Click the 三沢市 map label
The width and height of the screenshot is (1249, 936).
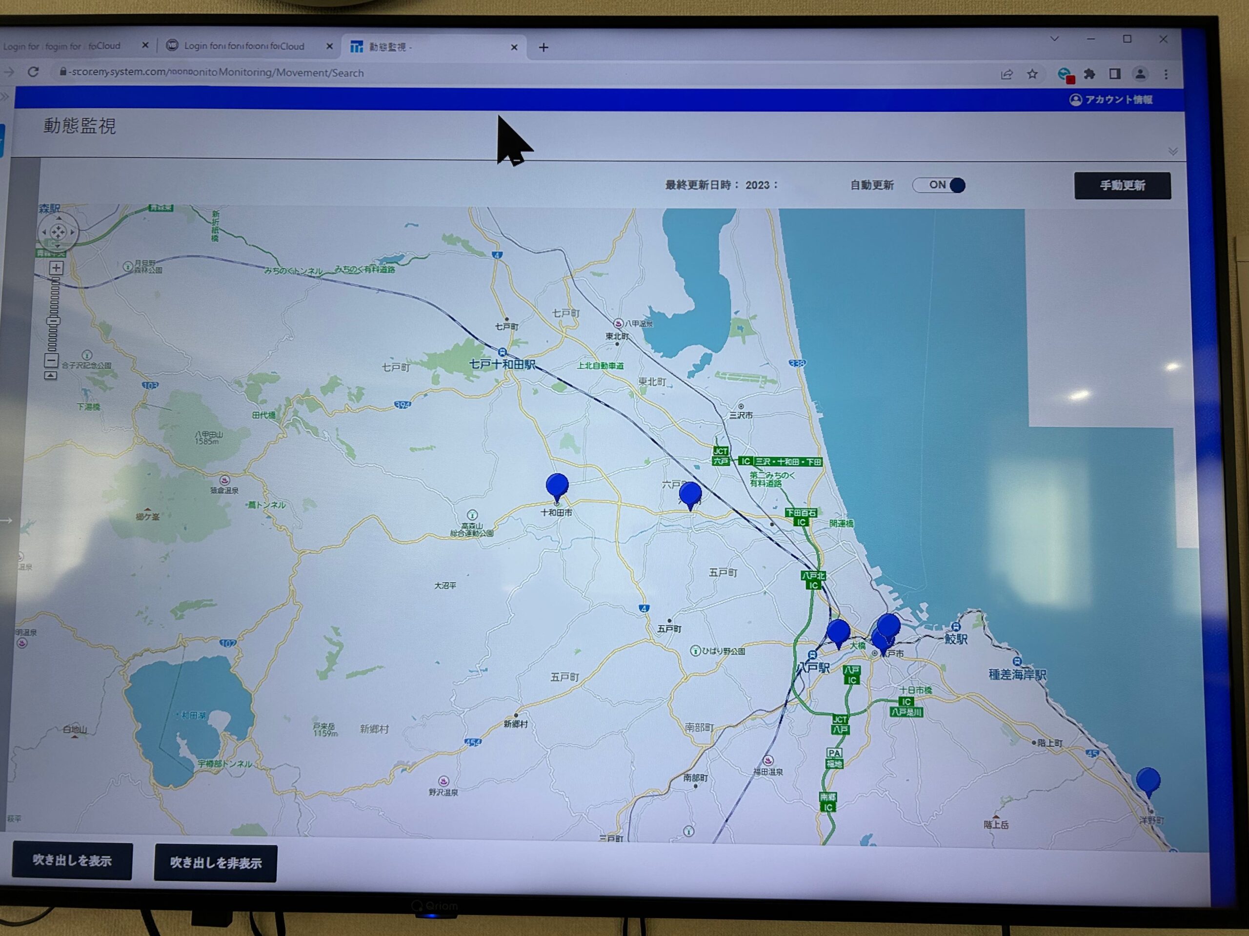[x=741, y=415]
